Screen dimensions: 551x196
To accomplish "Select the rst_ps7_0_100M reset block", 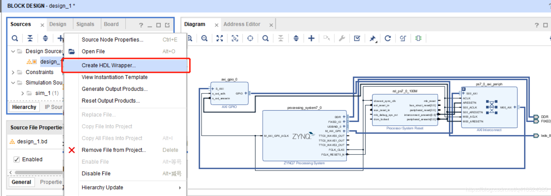I will [405, 110].
